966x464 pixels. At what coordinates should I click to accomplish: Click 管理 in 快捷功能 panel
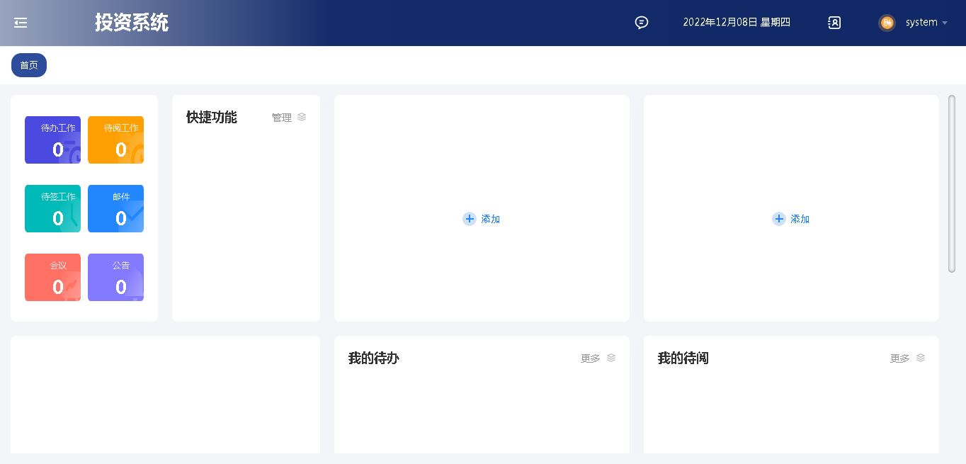click(x=282, y=118)
